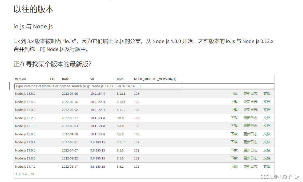This screenshot has height=182, width=303.
Task: Open changelog for Node.js 18.1.0
Action: pos(251,126)
